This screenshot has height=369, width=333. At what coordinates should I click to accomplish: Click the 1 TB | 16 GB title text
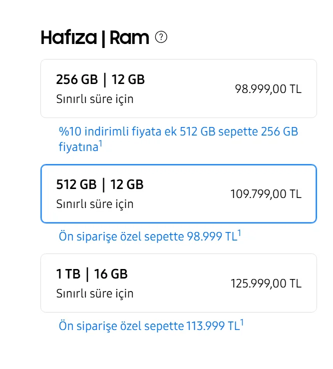pyautogui.click(x=92, y=274)
